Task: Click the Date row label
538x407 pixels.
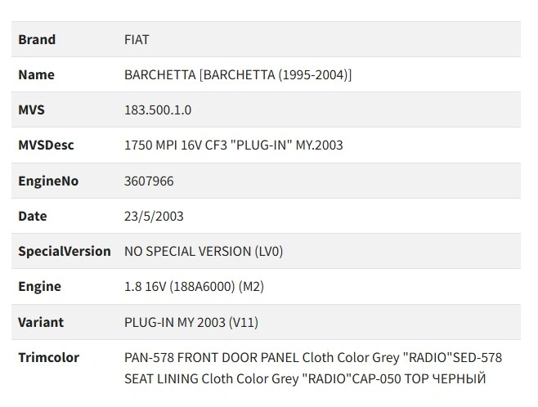Action: coord(33,216)
